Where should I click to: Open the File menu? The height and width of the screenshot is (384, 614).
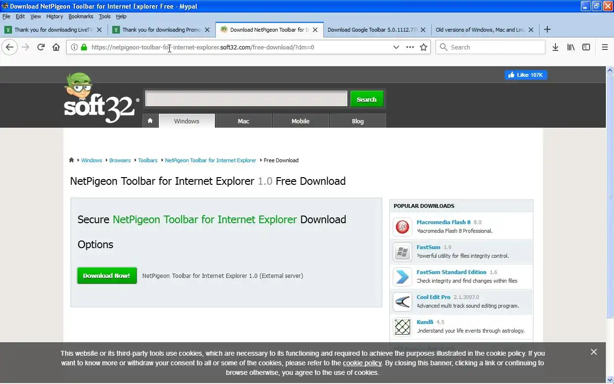point(6,16)
